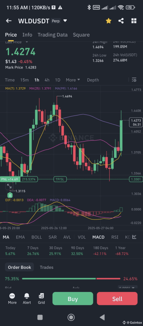The width and height of the screenshot is (143, 326).
Task: Select the 1h chart interval
Action: [37, 80]
